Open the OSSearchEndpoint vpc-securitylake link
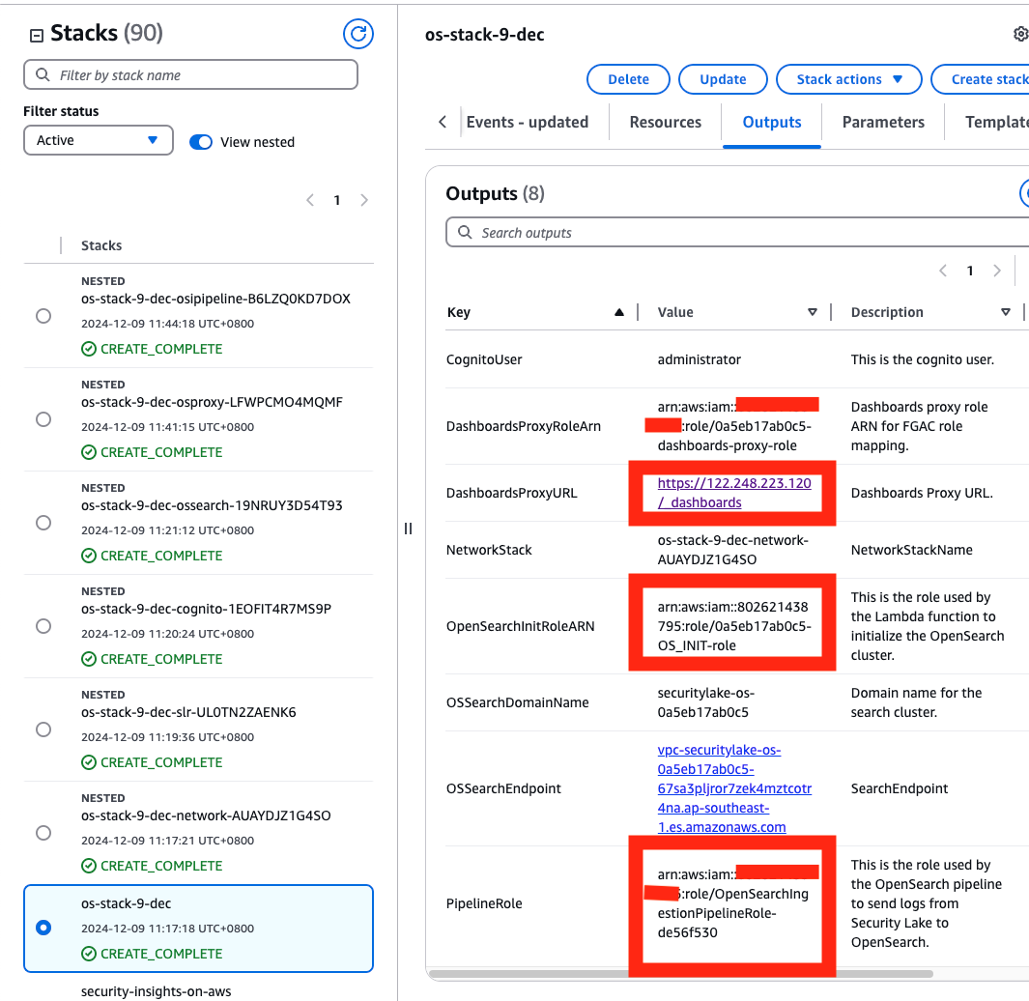Viewport: 1029px width, 1001px height. coord(734,788)
